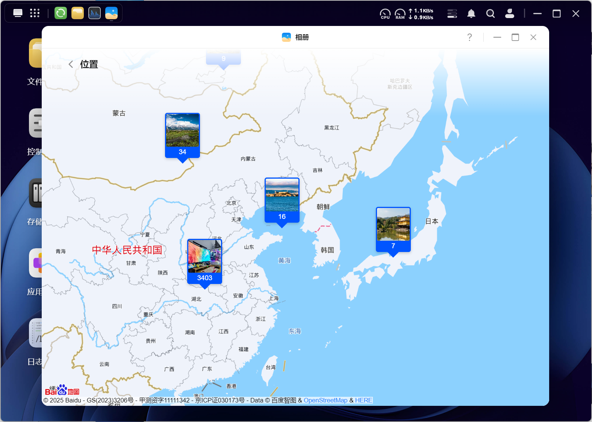Open notifications bell
The image size is (592, 422).
pyautogui.click(x=471, y=14)
